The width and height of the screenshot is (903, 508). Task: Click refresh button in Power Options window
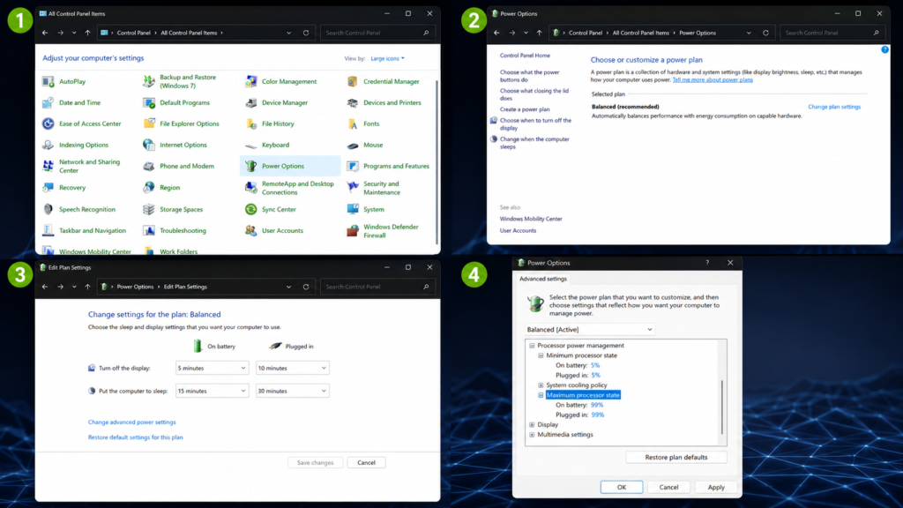point(766,33)
